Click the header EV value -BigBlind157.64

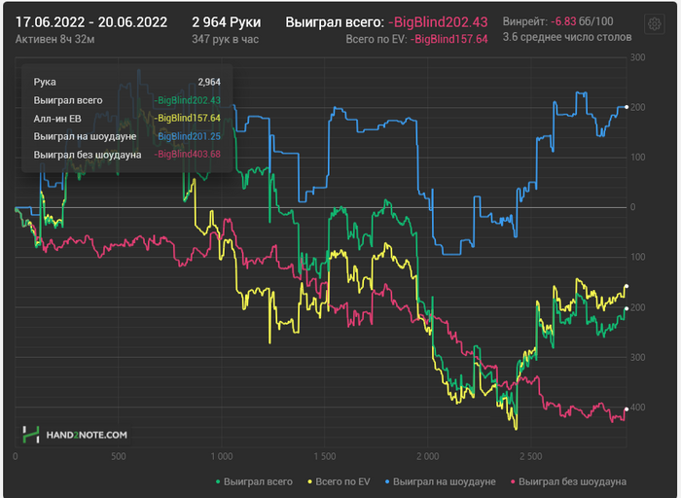coord(449,39)
